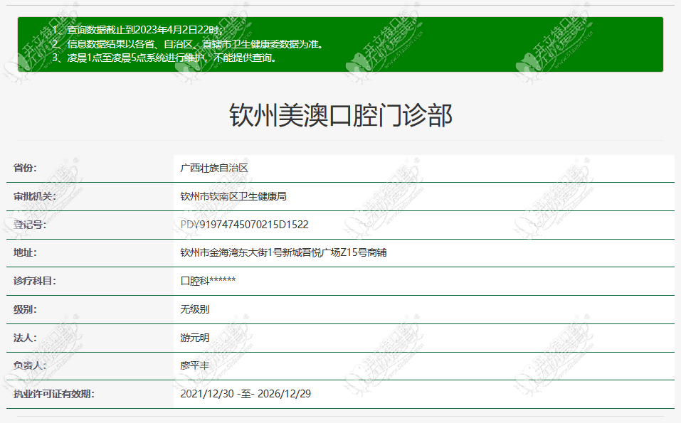
Task: Click the 级别 label
Action: coord(25,309)
